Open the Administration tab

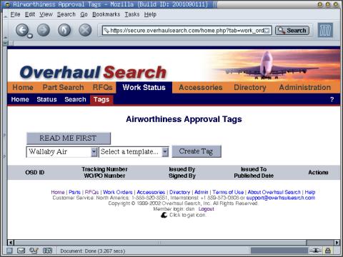pyautogui.click(x=304, y=87)
